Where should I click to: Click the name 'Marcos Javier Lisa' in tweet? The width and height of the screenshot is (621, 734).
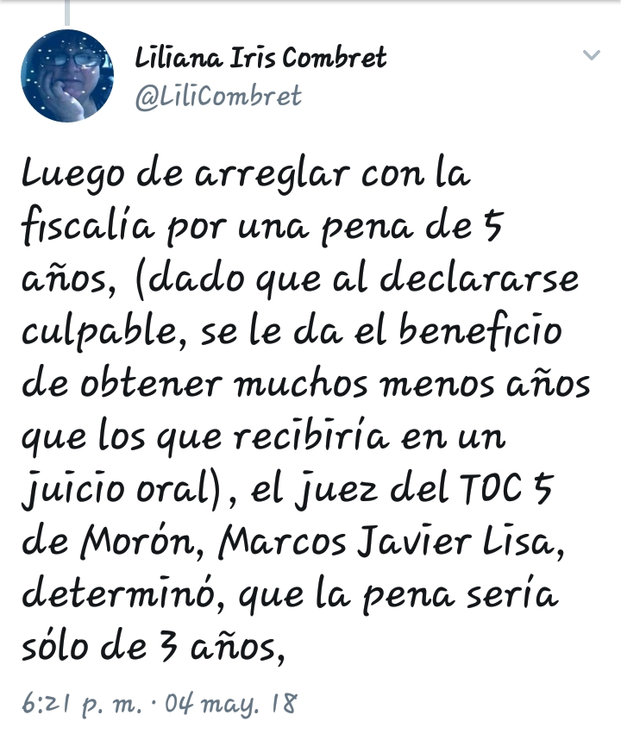point(391,542)
